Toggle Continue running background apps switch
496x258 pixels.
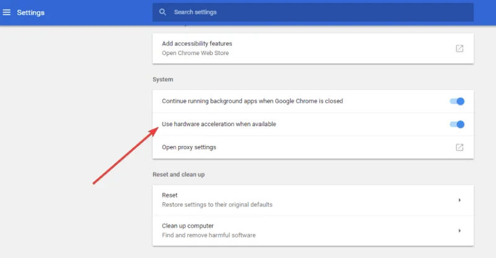(457, 101)
